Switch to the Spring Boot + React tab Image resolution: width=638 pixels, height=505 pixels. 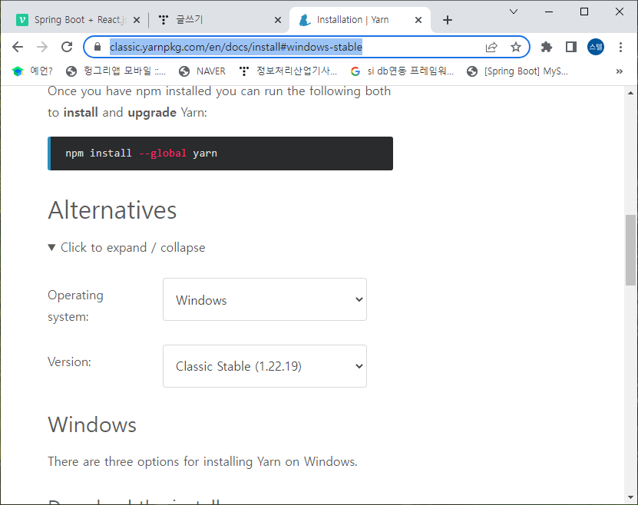[x=77, y=21]
